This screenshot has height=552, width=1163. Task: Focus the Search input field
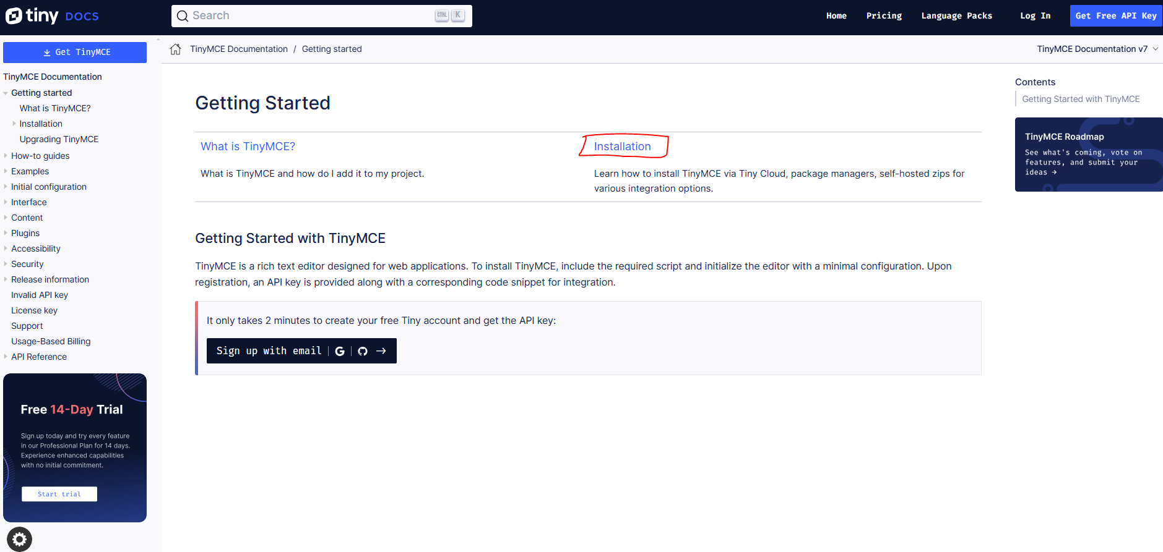(322, 16)
